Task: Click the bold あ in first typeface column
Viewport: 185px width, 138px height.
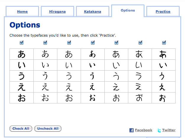Action: tap(22, 54)
